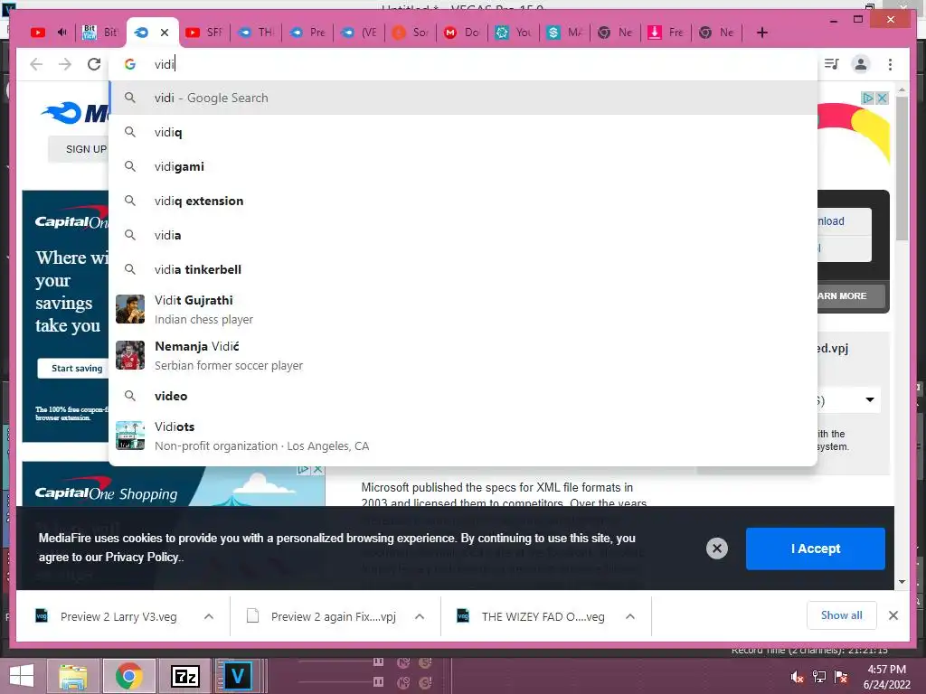Choose the 'vidiq' suggestion
The height and width of the screenshot is (694, 926).
pos(463,132)
